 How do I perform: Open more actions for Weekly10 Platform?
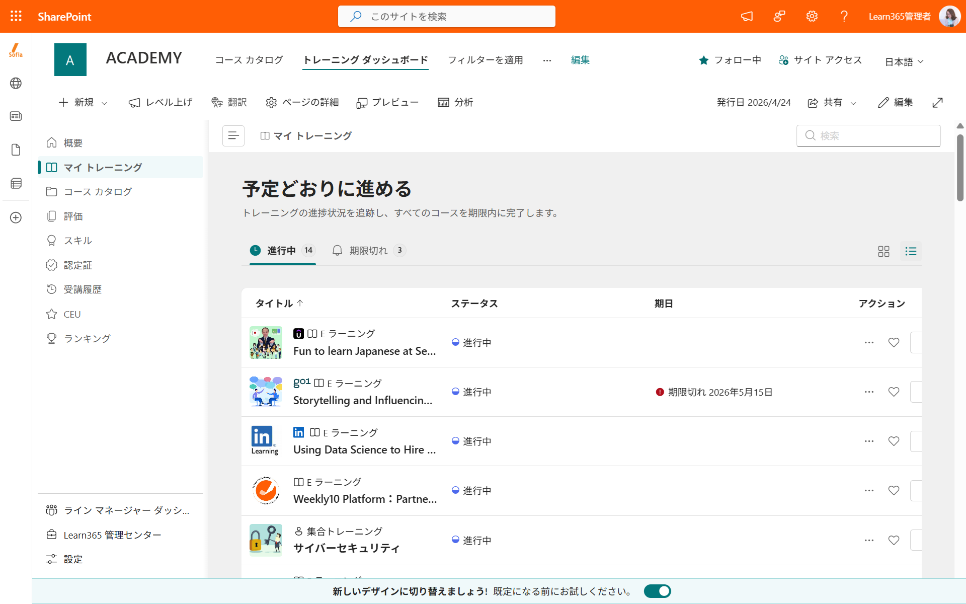pyautogui.click(x=869, y=490)
